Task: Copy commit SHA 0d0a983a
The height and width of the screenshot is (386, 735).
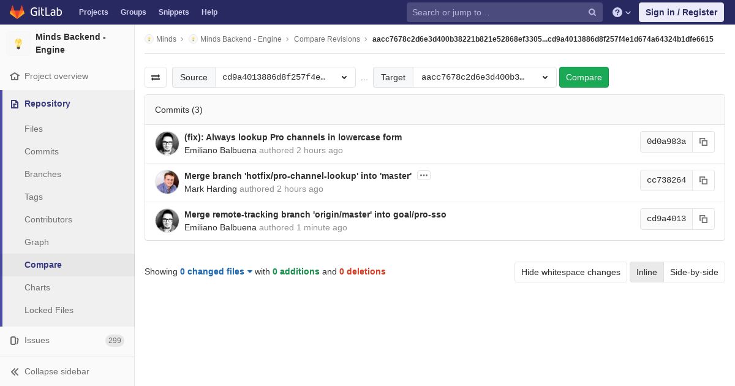Action: click(x=704, y=142)
